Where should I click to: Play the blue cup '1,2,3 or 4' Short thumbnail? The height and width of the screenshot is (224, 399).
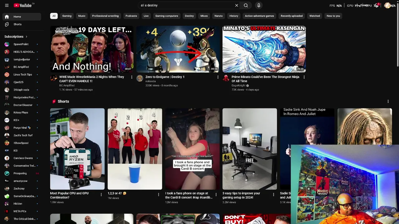coord(135,149)
